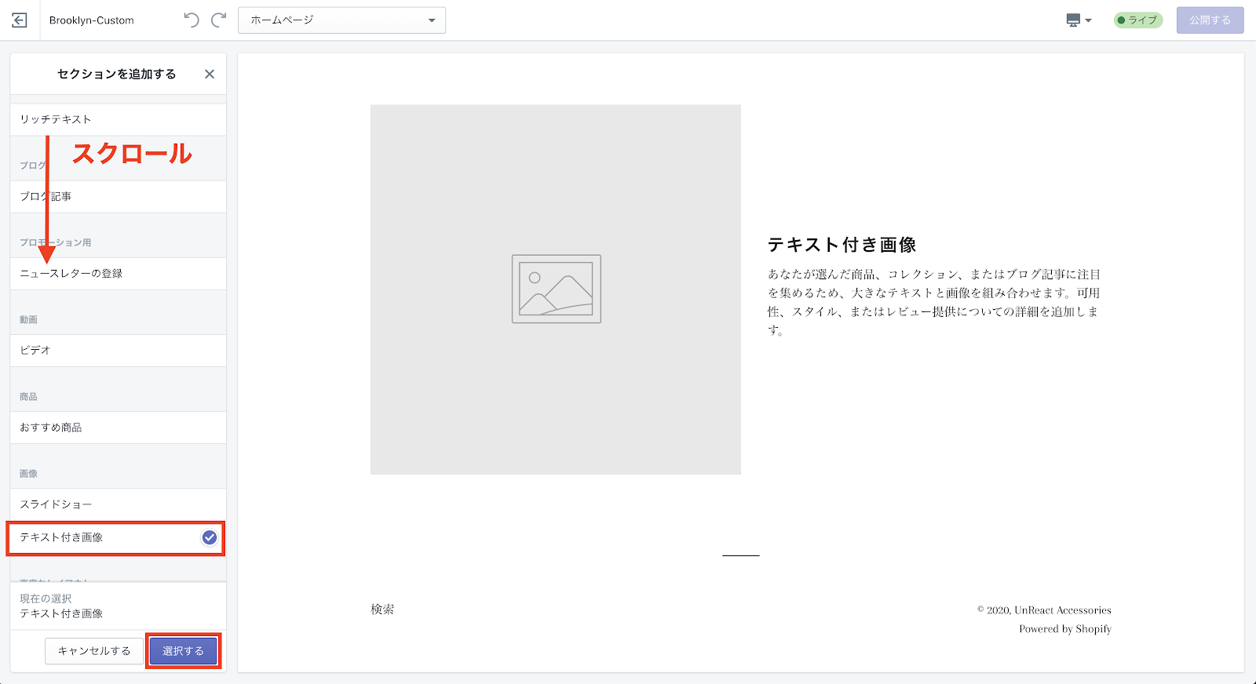Choose the ニュースレターの登録 section
The image size is (1256, 684).
(118, 273)
